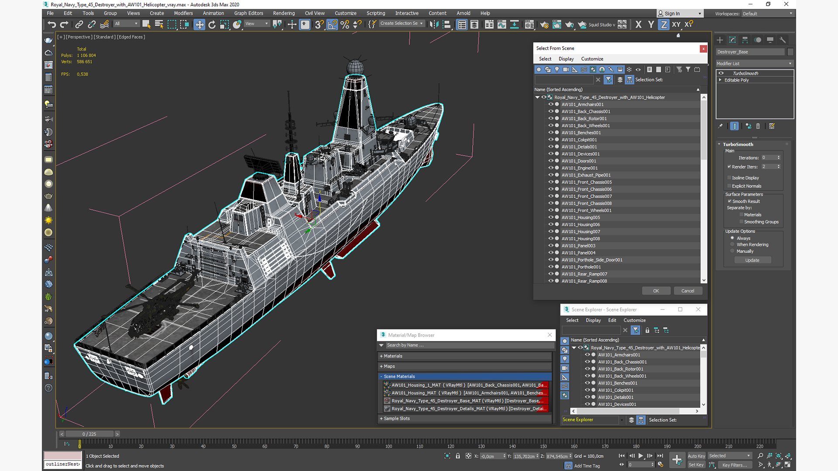Toggle TurboSmooth modifier visibility eye
This screenshot has height=471, width=838.
[x=721, y=73]
